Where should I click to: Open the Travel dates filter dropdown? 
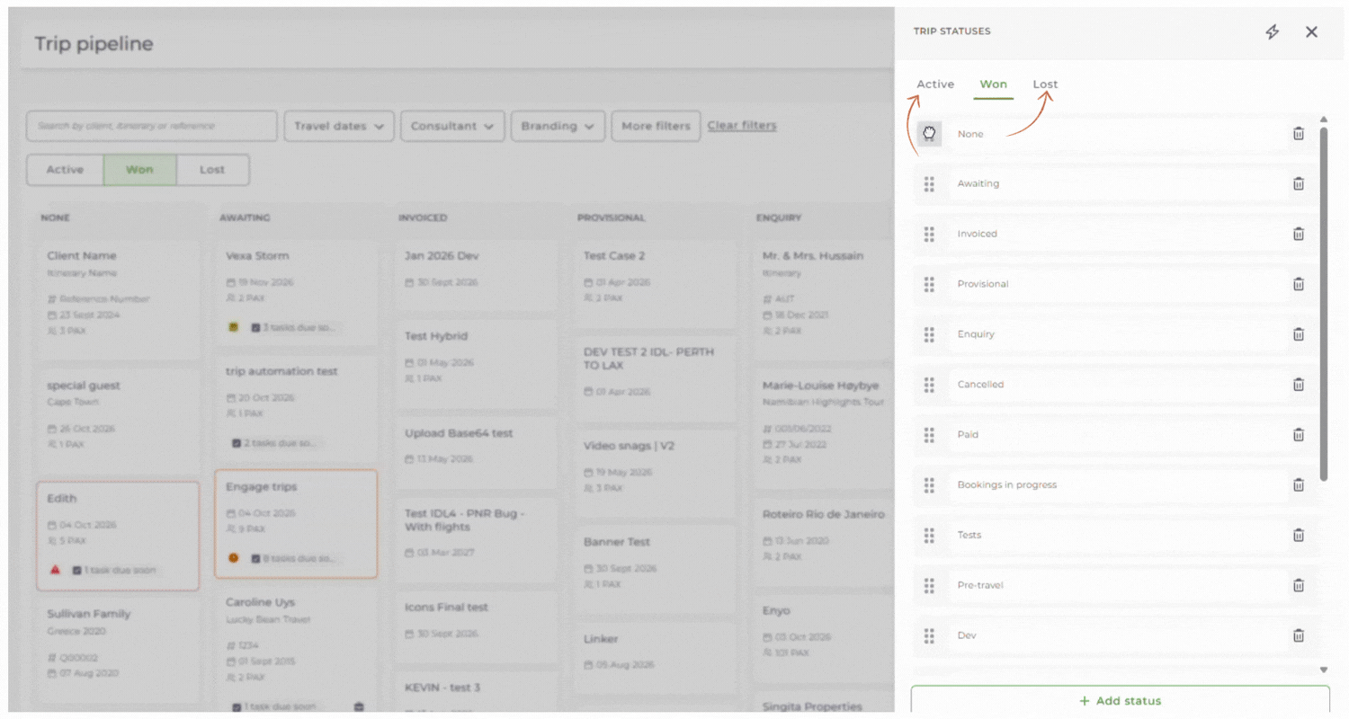[x=339, y=127]
